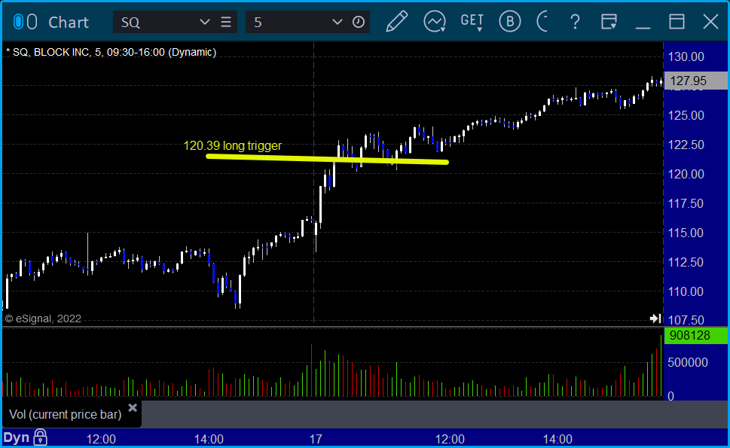
Task: Click the 500000 volume axis label
Action: pos(688,362)
